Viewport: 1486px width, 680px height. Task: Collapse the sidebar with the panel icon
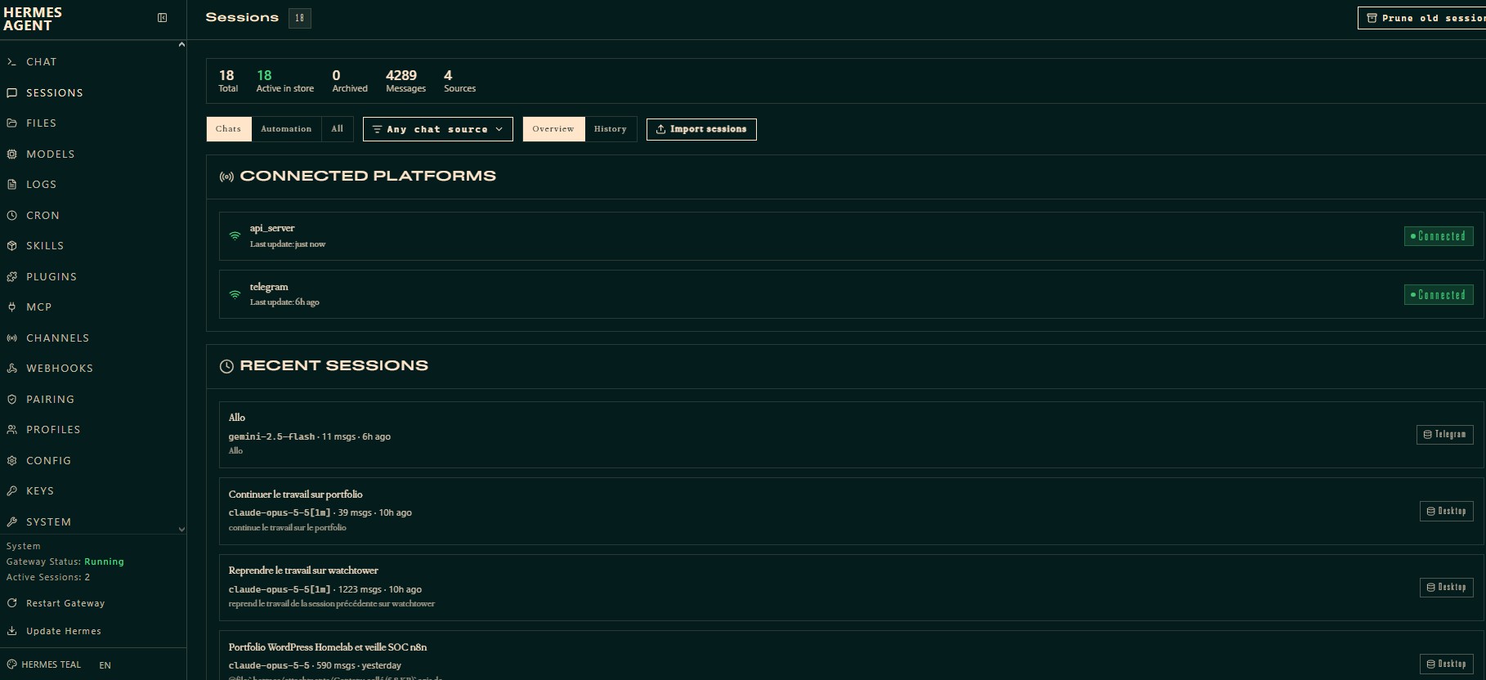(x=163, y=18)
